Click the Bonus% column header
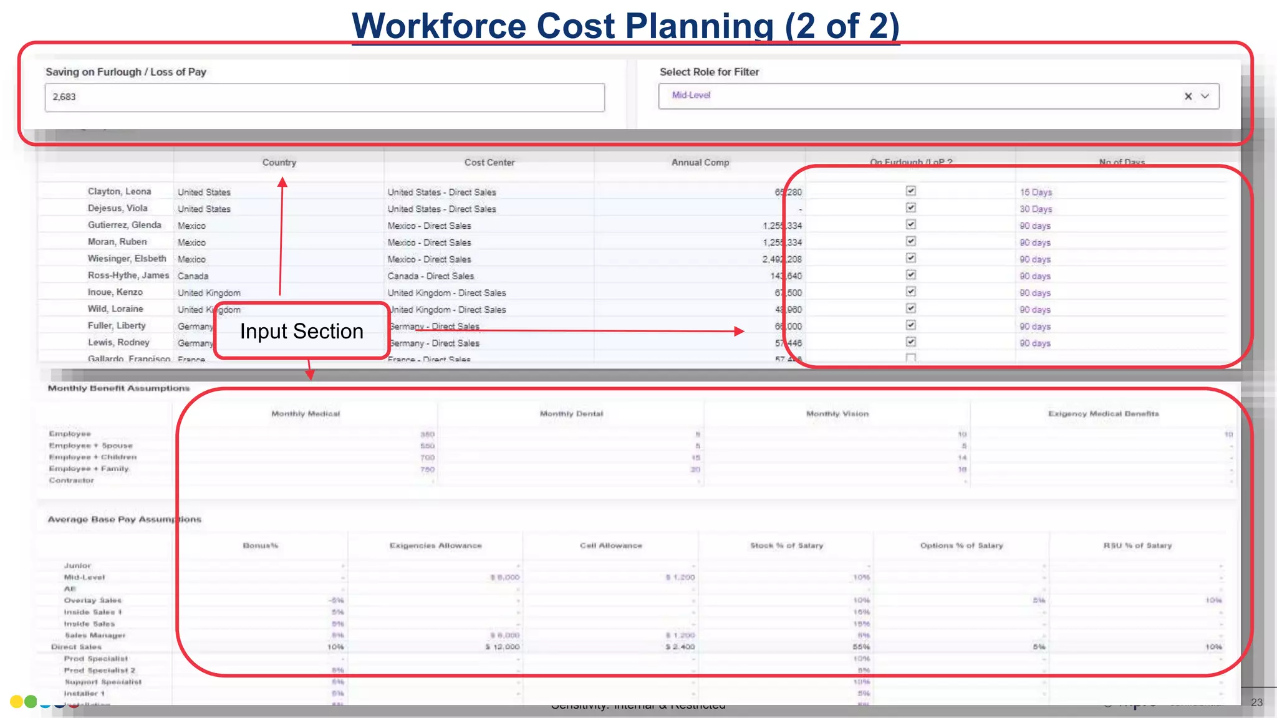The height and width of the screenshot is (718, 1277). click(x=260, y=546)
